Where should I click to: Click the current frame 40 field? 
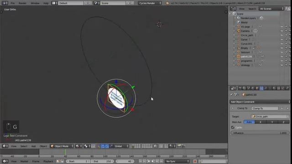[125, 161]
